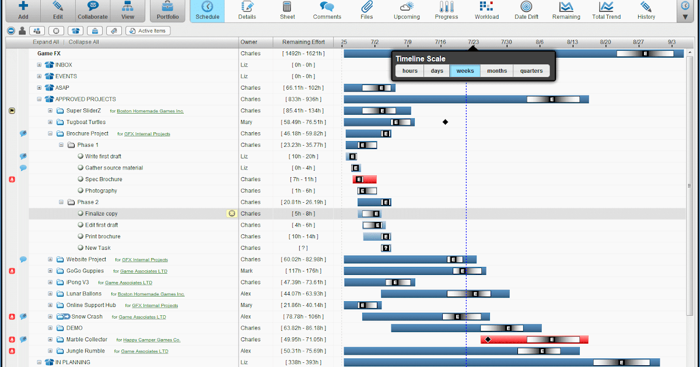Click the briefcase project filter icon
Screen dimensions: 700x367
click(96, 31)
